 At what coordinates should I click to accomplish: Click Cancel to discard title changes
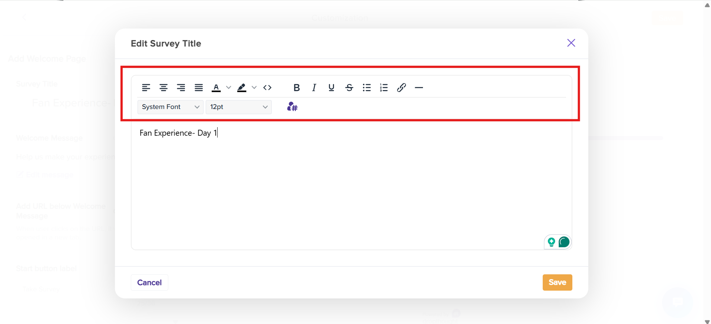149,282
